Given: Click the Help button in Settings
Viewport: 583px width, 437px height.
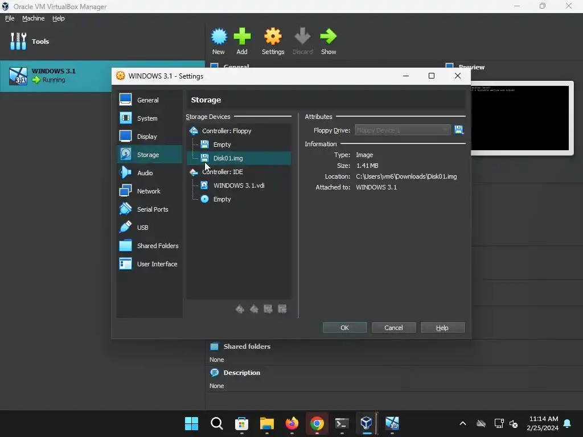Looking at the screenshot, I should coord(442,328).
